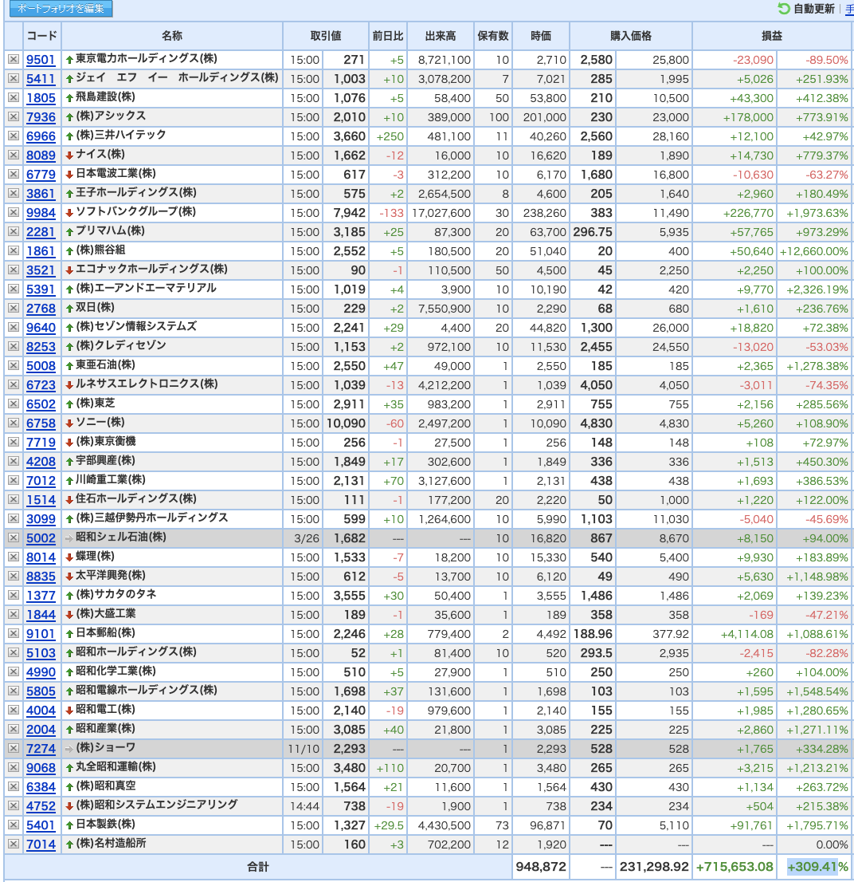This screenshot has height=882, width=854.
Task: Select the name 昭和シェル石油(株)
Action: 121,537
